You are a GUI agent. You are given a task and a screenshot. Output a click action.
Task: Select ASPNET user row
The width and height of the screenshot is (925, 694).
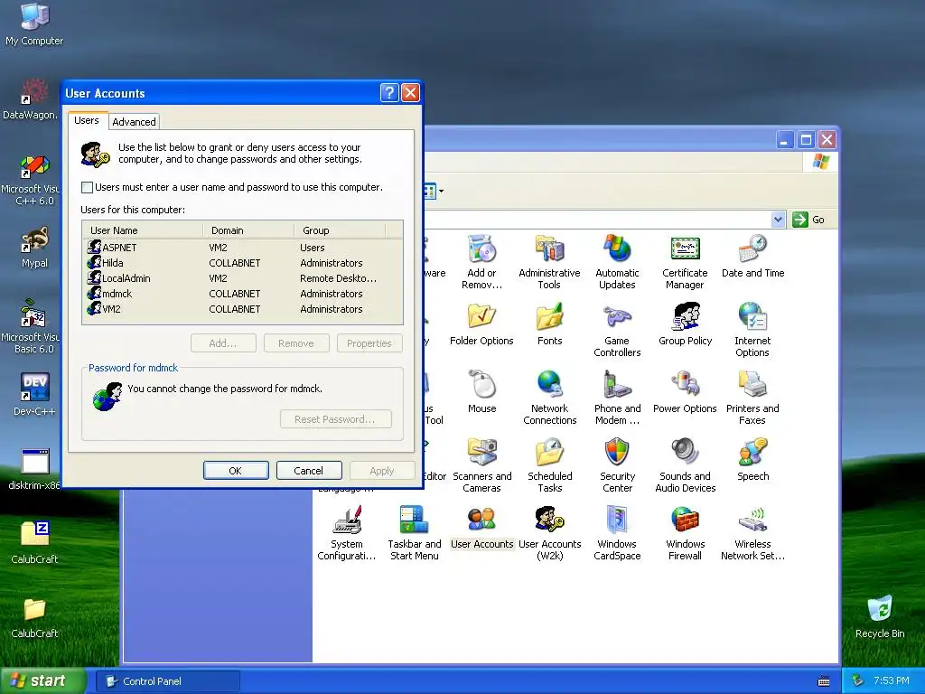[x=242, y=248]
